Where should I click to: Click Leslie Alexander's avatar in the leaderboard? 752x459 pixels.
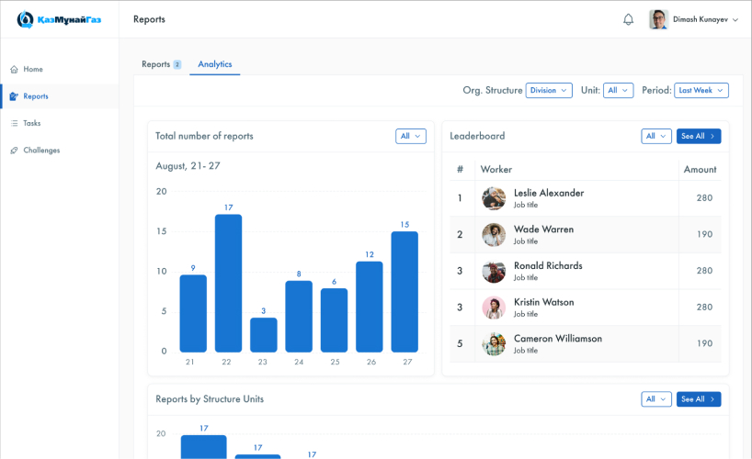[x=494, y=198]
